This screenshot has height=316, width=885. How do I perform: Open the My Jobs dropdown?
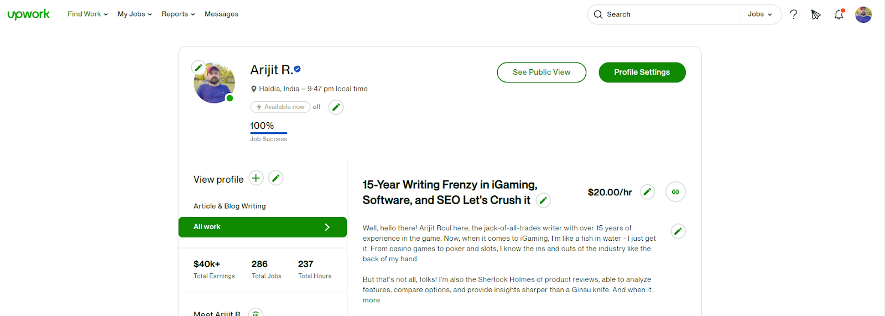click(134, 14)
